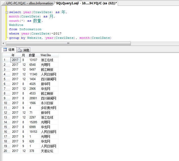The image size is (179, 161).
Task: Open the 消息 messages tab
Action: point(23,50)
